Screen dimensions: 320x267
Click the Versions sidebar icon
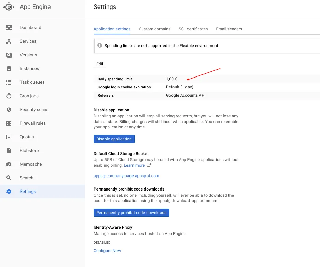tap(9, 55)
